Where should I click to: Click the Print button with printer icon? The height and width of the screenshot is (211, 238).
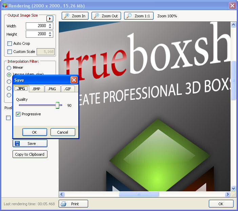pyautogui.click(x=74, y=204)
